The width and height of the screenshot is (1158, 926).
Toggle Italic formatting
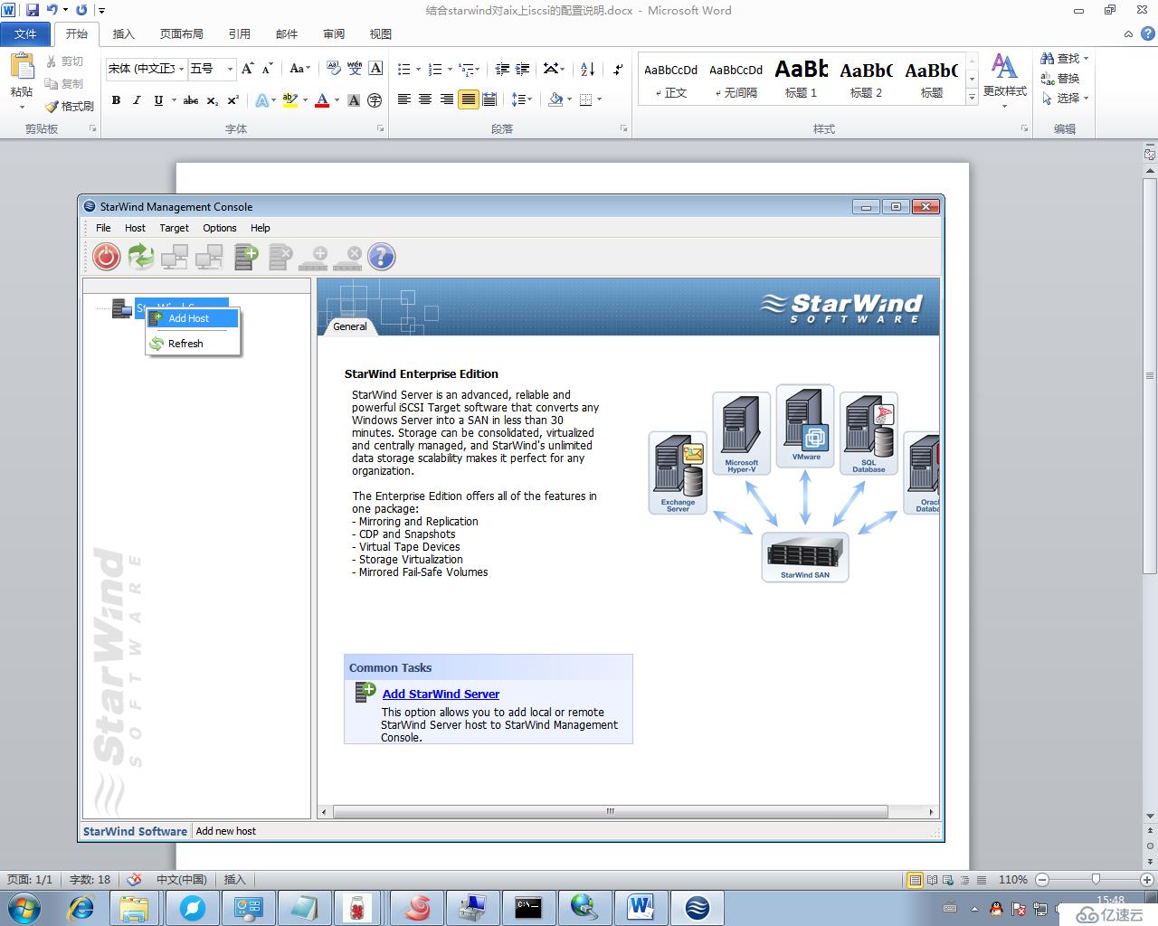point(137,100)
